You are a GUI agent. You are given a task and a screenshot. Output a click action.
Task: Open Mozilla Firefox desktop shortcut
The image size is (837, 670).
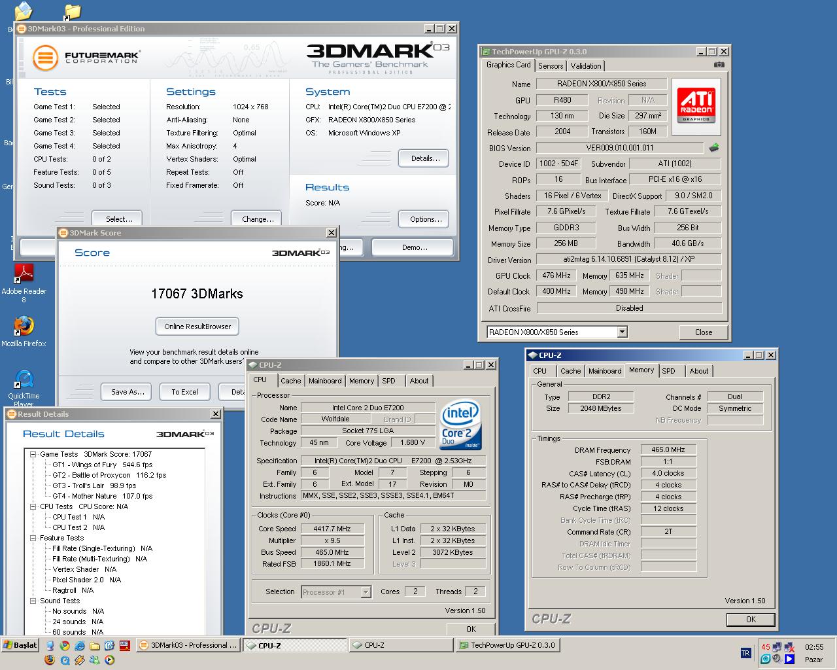[24, 331]
